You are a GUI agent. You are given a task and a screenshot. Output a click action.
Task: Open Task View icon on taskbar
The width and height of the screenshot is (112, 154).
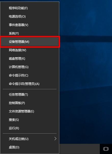coord(106,149)
